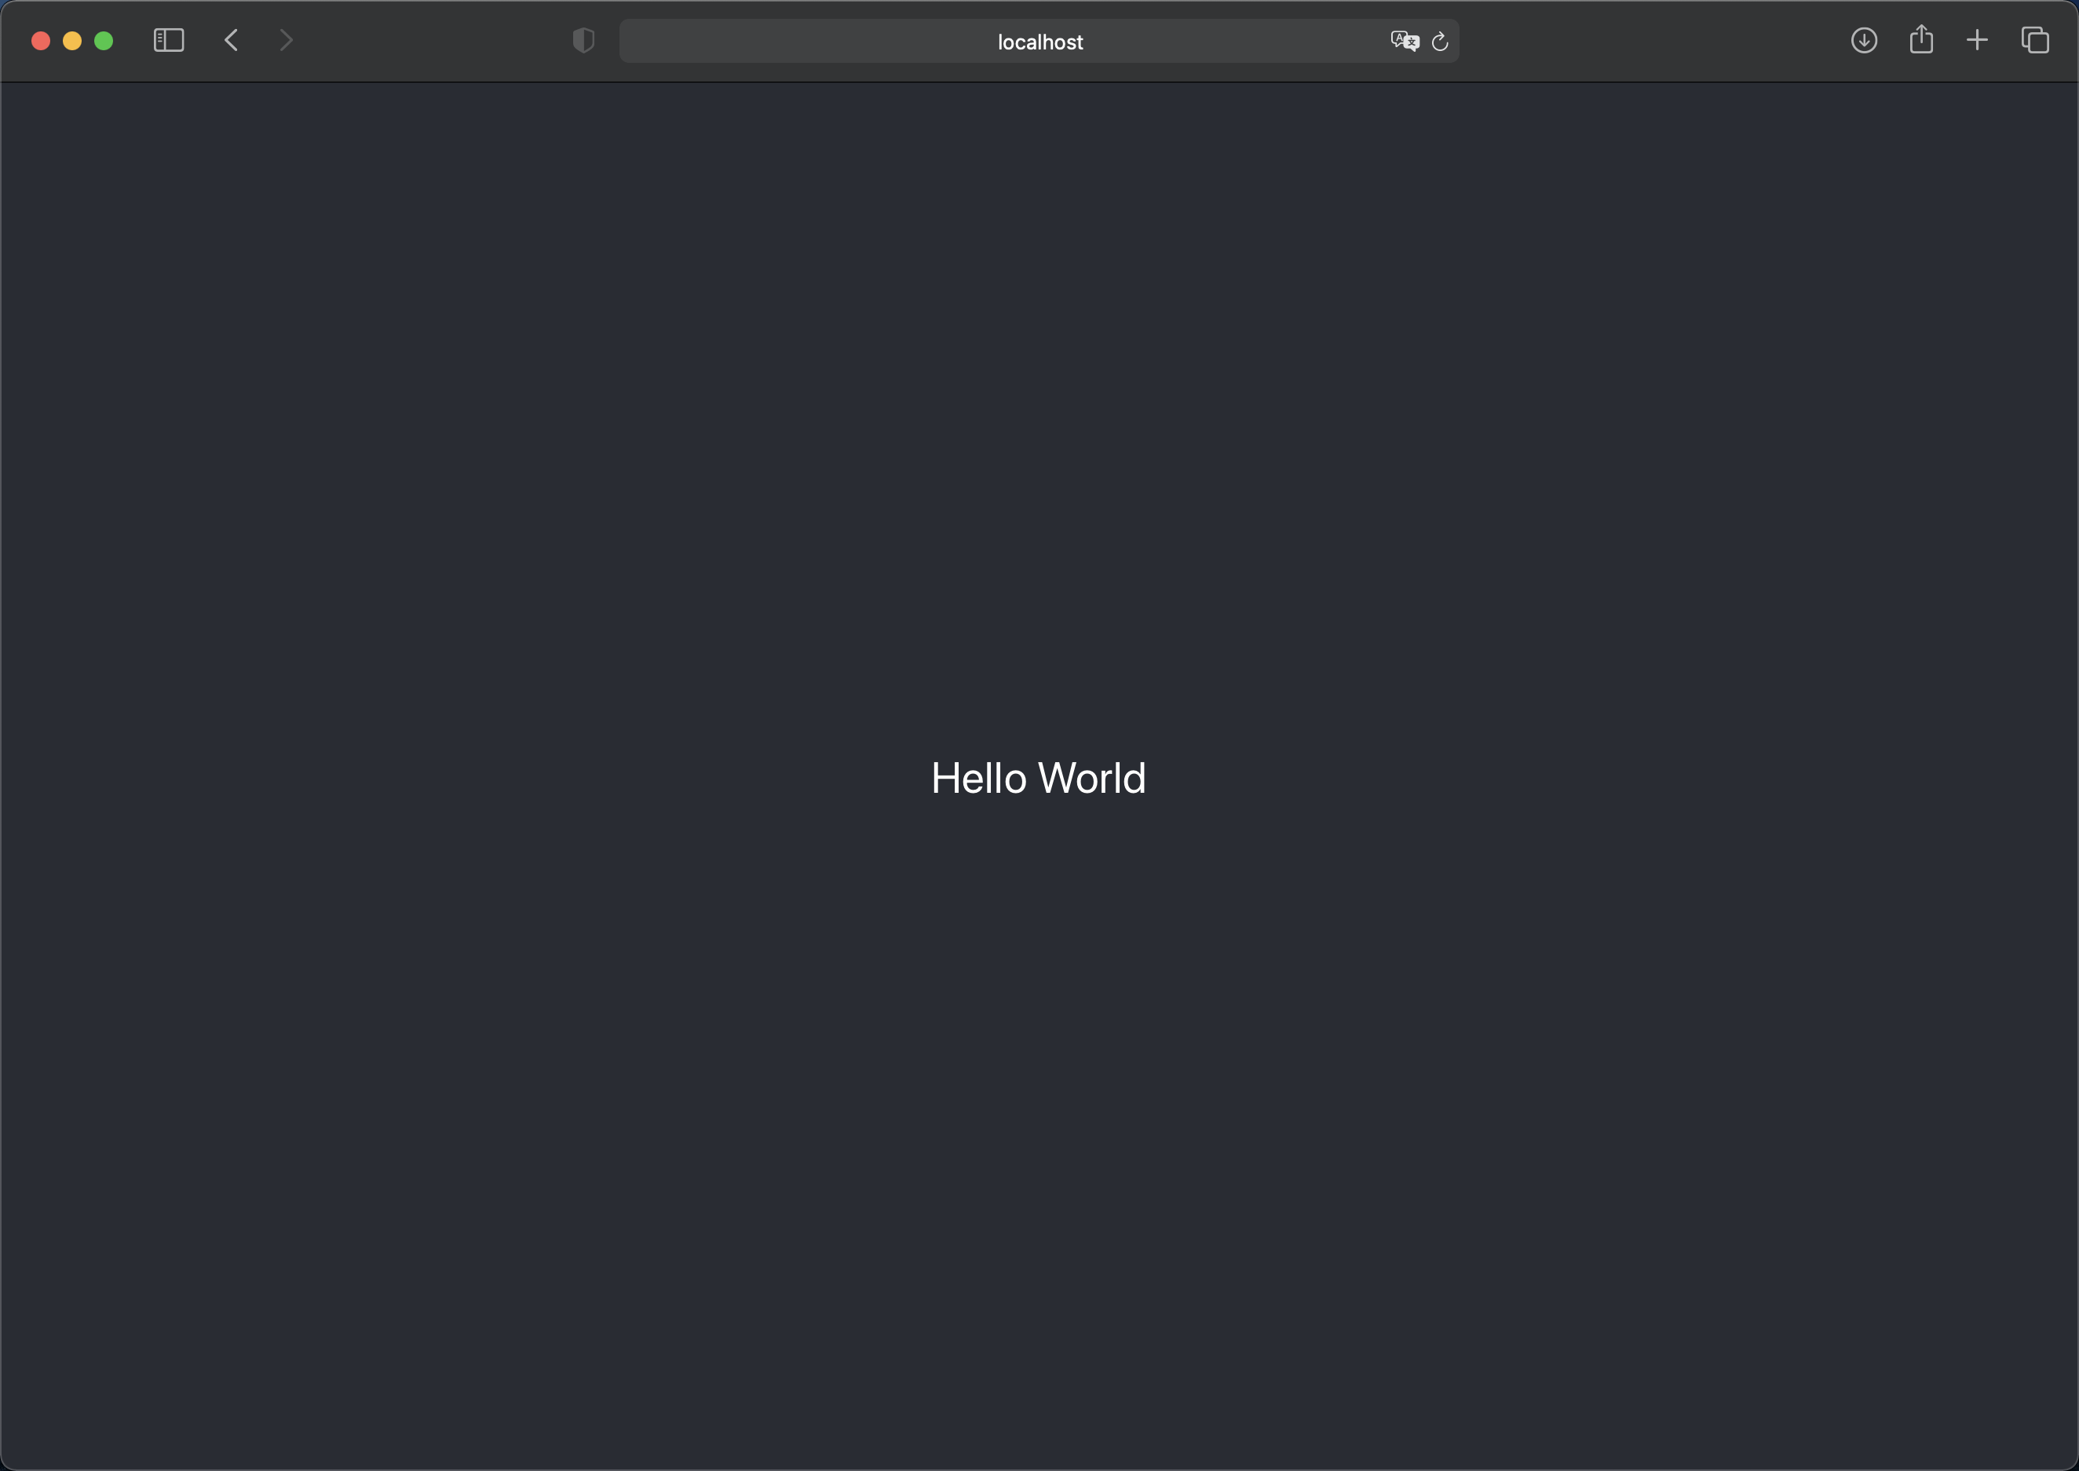
Task: Click the word Hello on the page
Action: click(x=978, y=778)
